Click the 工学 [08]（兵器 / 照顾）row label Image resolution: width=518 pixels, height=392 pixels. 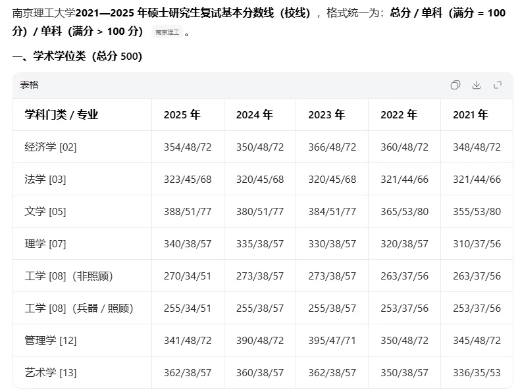[79, 308]
